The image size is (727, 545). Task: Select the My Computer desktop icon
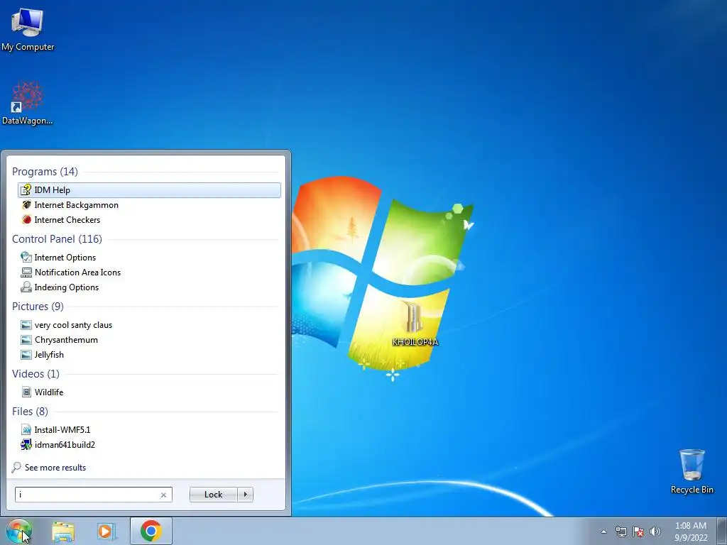coord(28,29)
